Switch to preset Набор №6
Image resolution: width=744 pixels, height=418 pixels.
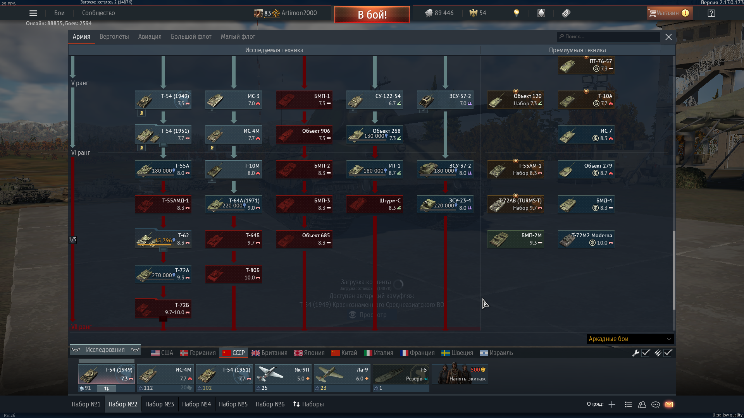pyautogui.click(x=270, y=404)
